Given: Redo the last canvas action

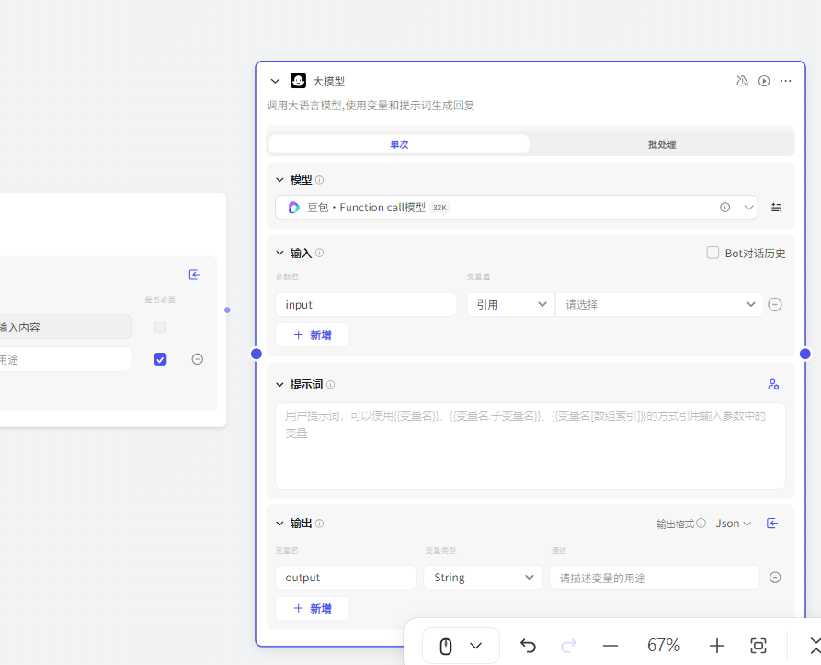Looking at the screenshot, I should (568, 646).
